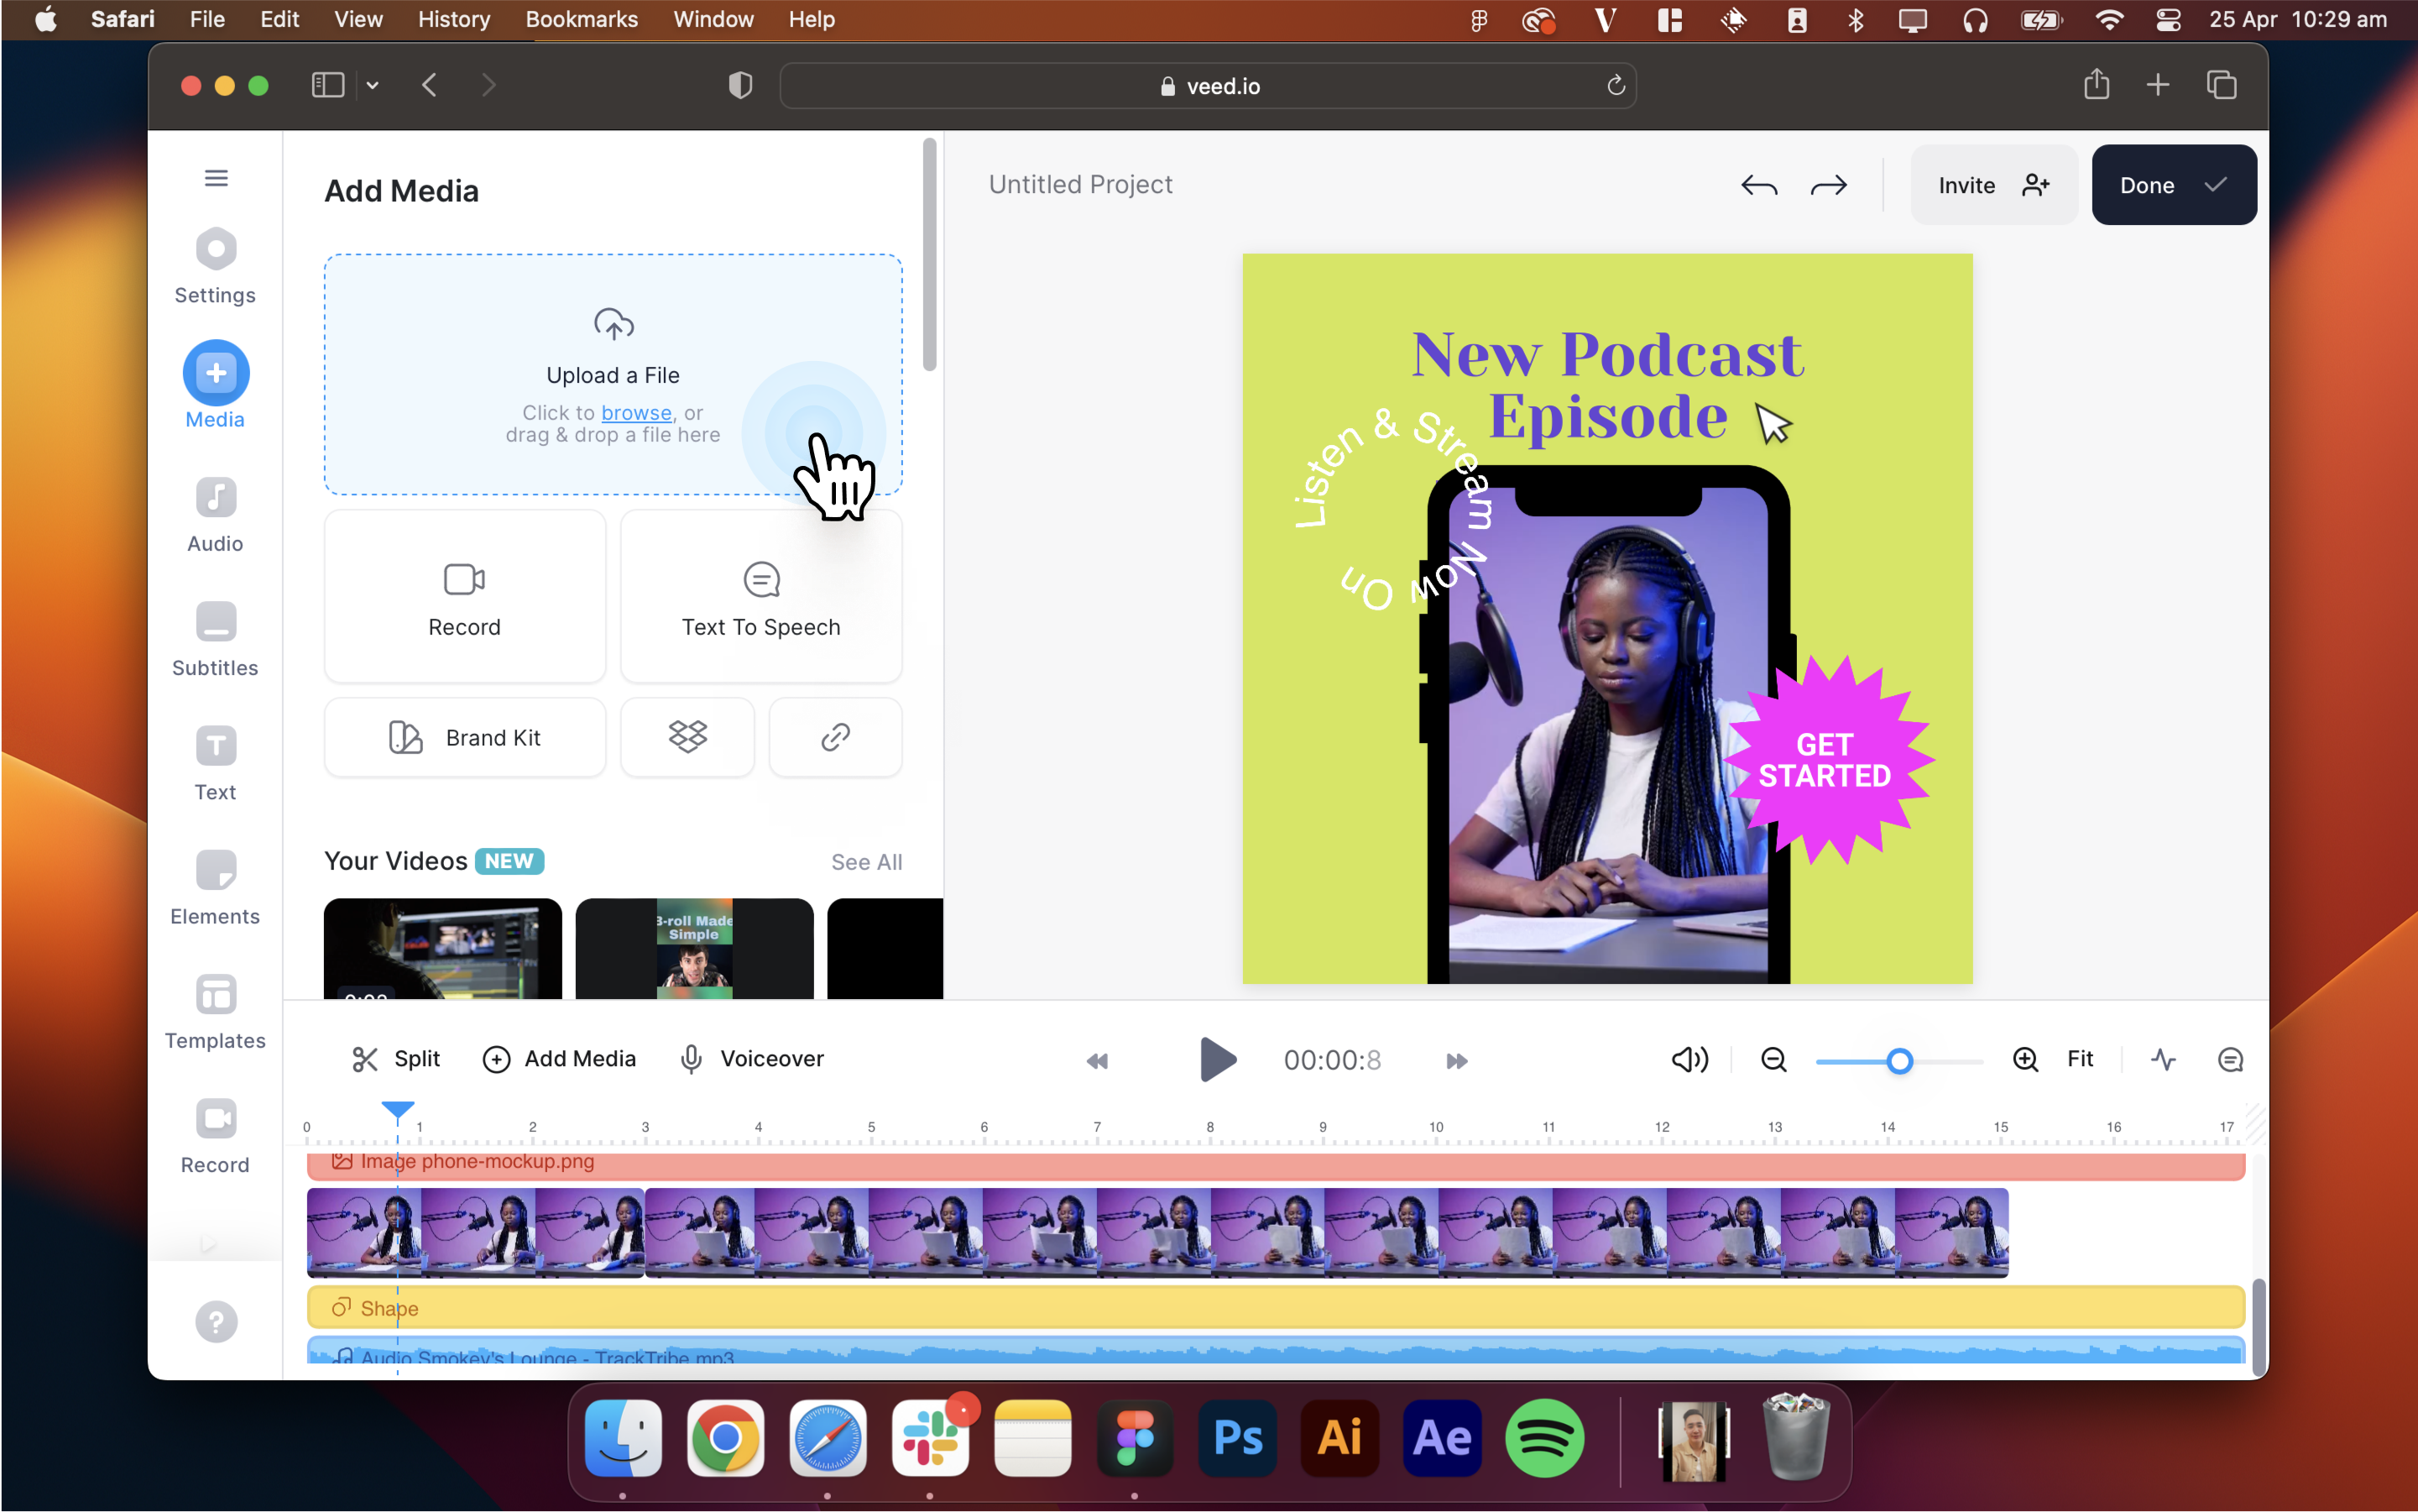
Task: Open the hamburger menu at top left
Action: (216, 178)
